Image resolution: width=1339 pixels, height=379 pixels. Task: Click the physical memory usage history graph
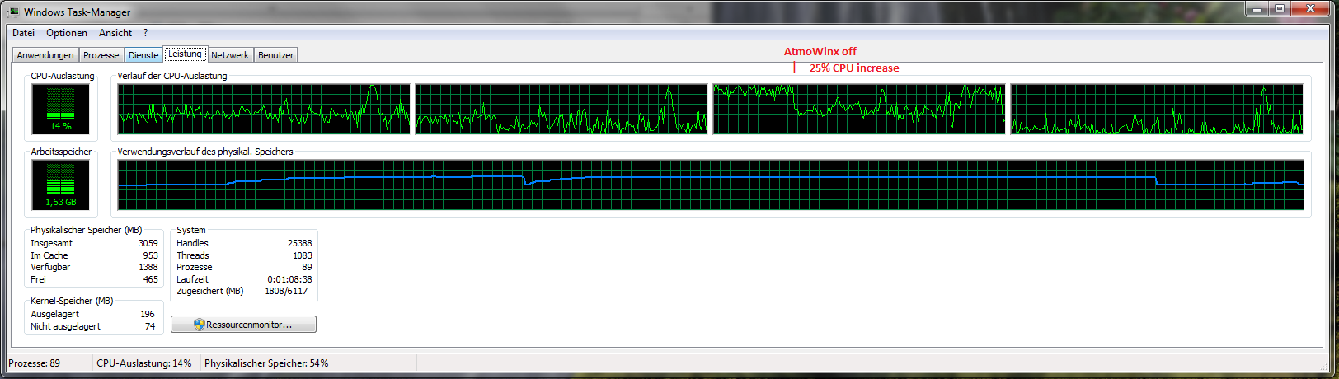tap(711, 185)
